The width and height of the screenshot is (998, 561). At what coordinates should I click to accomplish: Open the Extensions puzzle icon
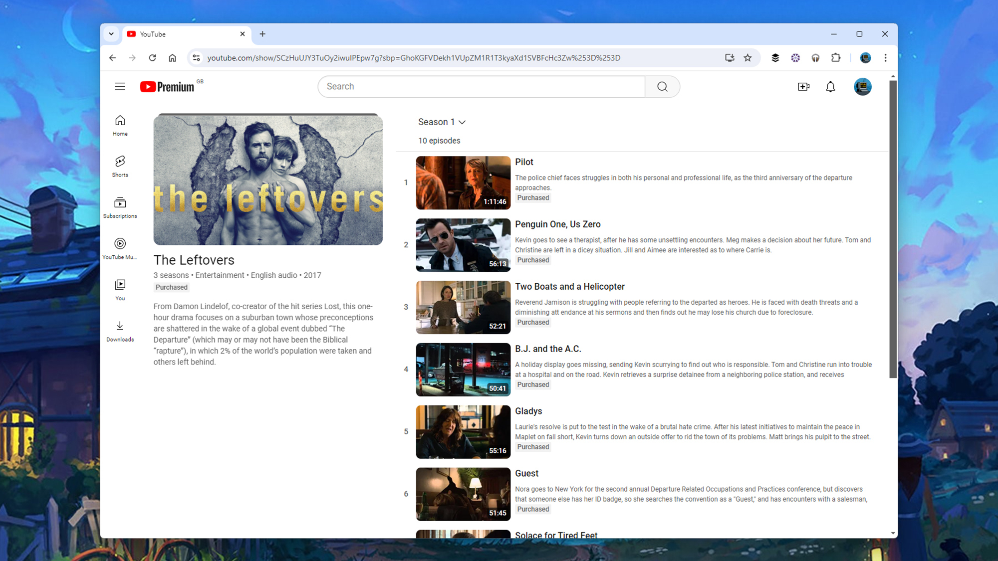pyautogui.click(x=836, y=58)
